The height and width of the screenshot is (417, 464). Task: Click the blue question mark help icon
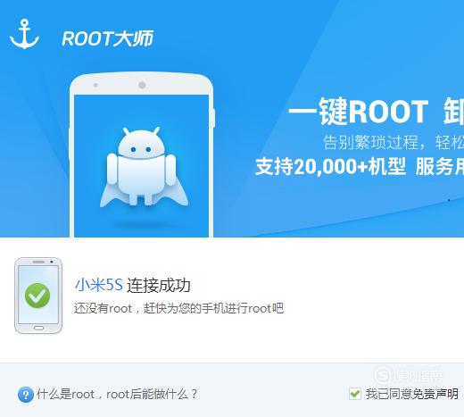26,395
